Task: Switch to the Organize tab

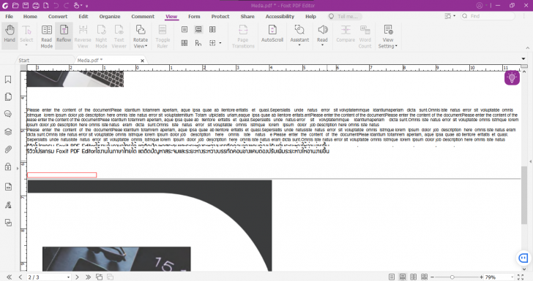Action: 110,16
